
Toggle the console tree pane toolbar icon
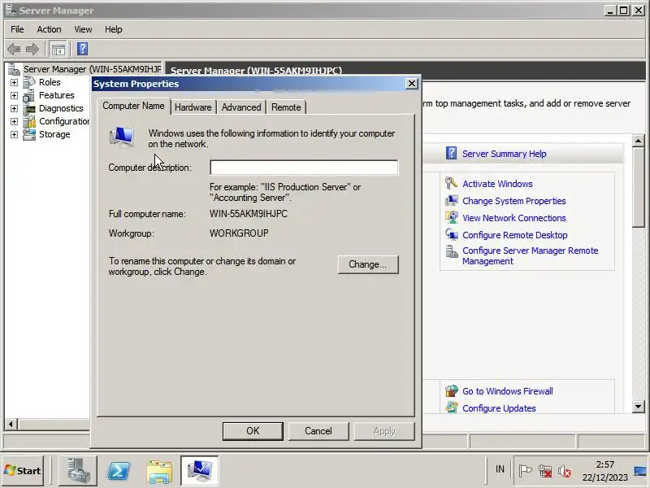[x=58, y=50]
